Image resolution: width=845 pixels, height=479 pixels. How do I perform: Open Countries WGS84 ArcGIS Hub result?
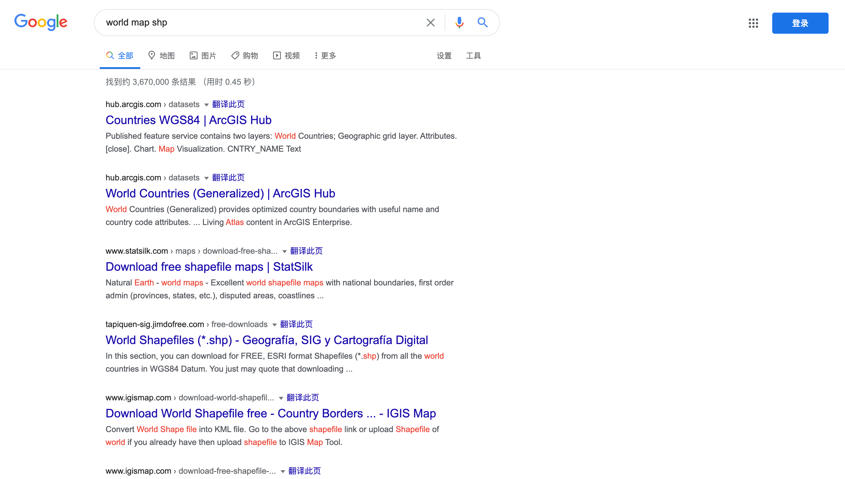[188, 120]
